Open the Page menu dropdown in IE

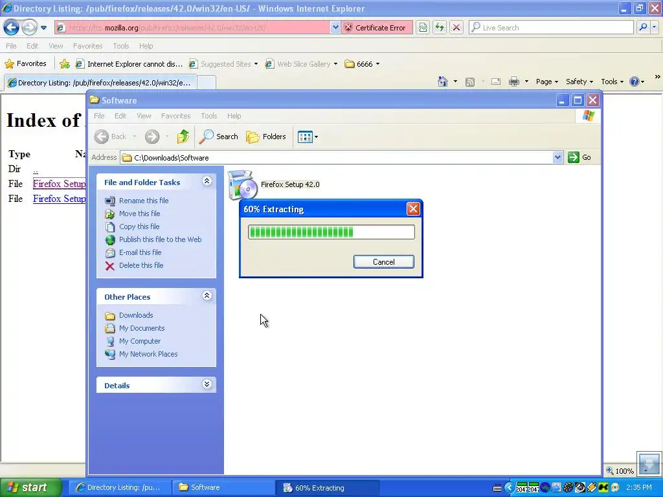click(547, 82)
